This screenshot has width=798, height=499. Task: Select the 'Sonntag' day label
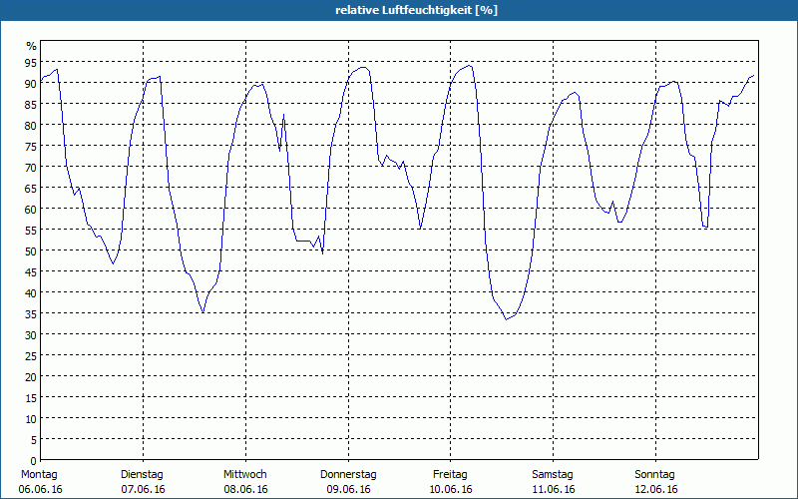point(654,475)
